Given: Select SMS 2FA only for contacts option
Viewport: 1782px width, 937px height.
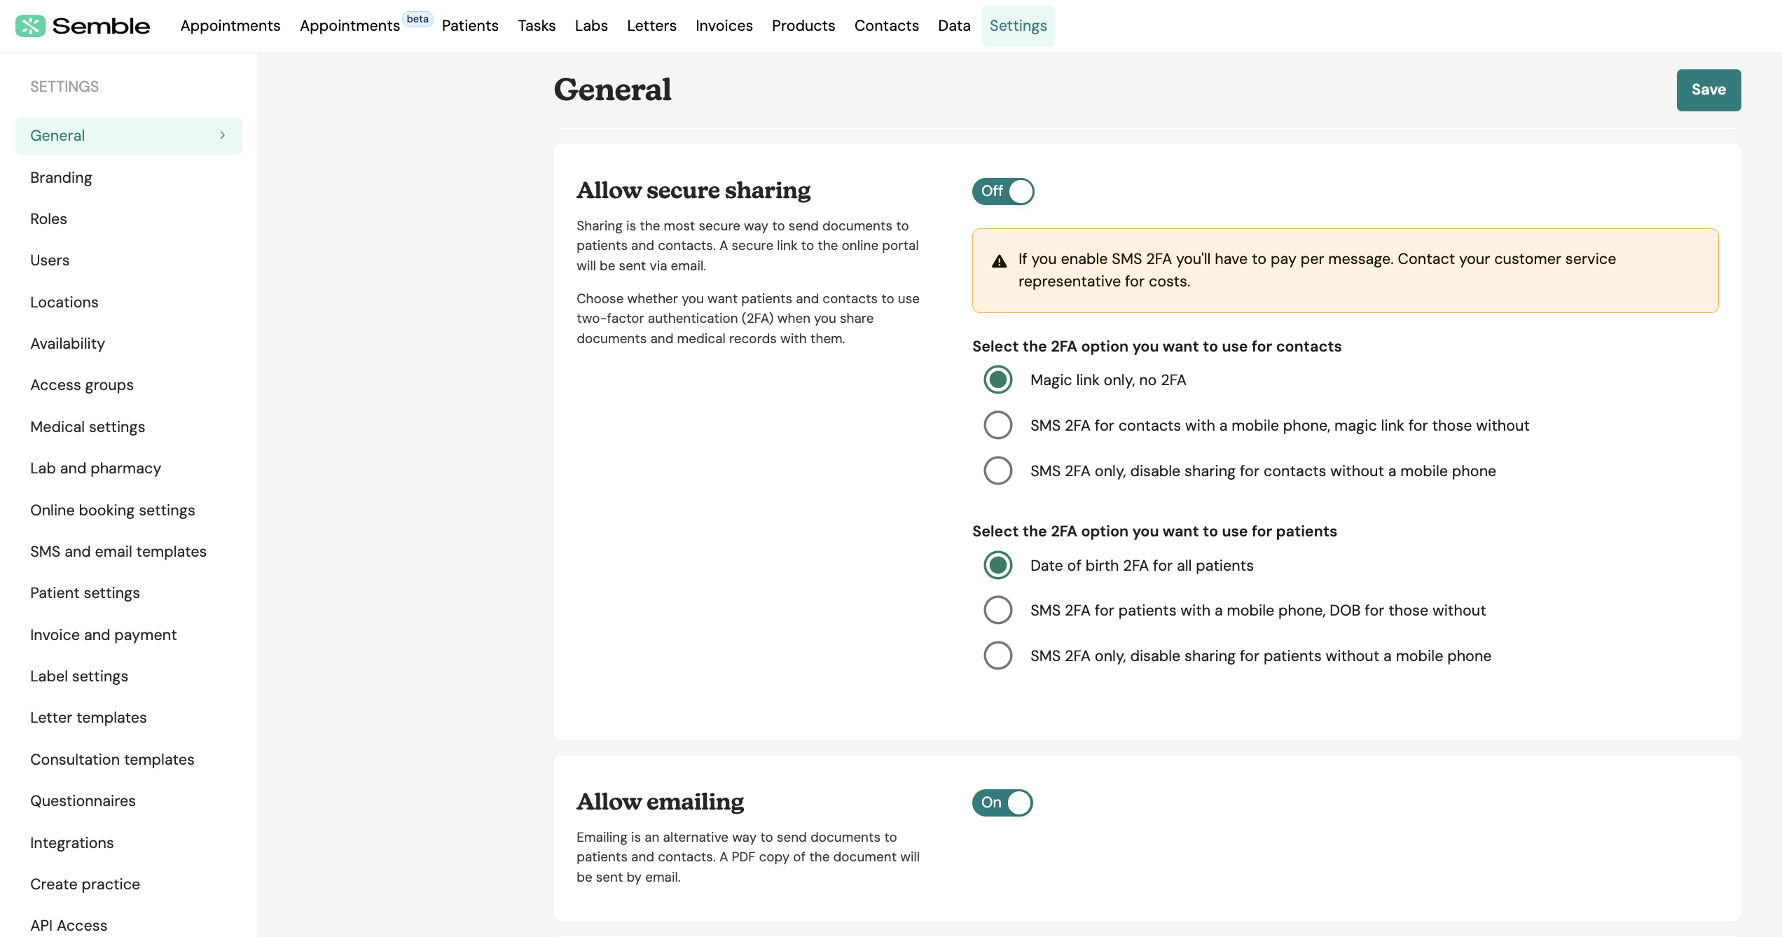Looking at the screenshot, I should click(998, 471).
